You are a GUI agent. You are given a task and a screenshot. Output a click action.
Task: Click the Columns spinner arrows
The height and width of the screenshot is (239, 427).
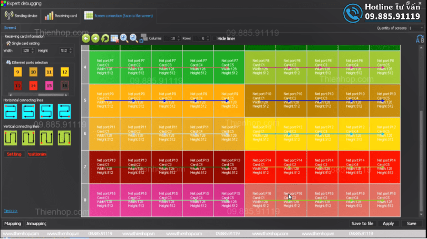point(178,38)
